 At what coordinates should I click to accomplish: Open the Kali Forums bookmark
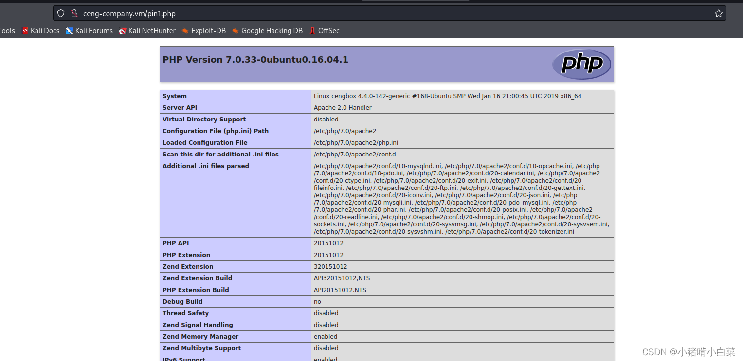(x=90, y=31)
